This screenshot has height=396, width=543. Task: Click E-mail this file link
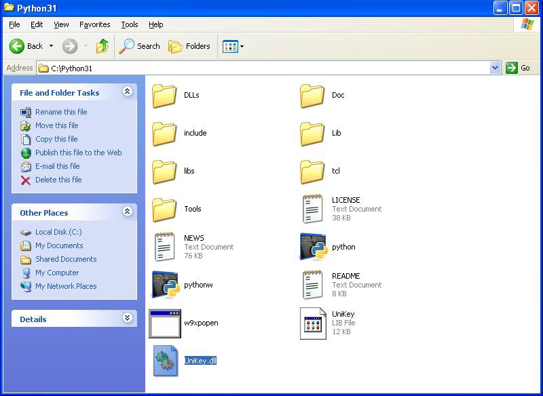(x=58, y=166)
